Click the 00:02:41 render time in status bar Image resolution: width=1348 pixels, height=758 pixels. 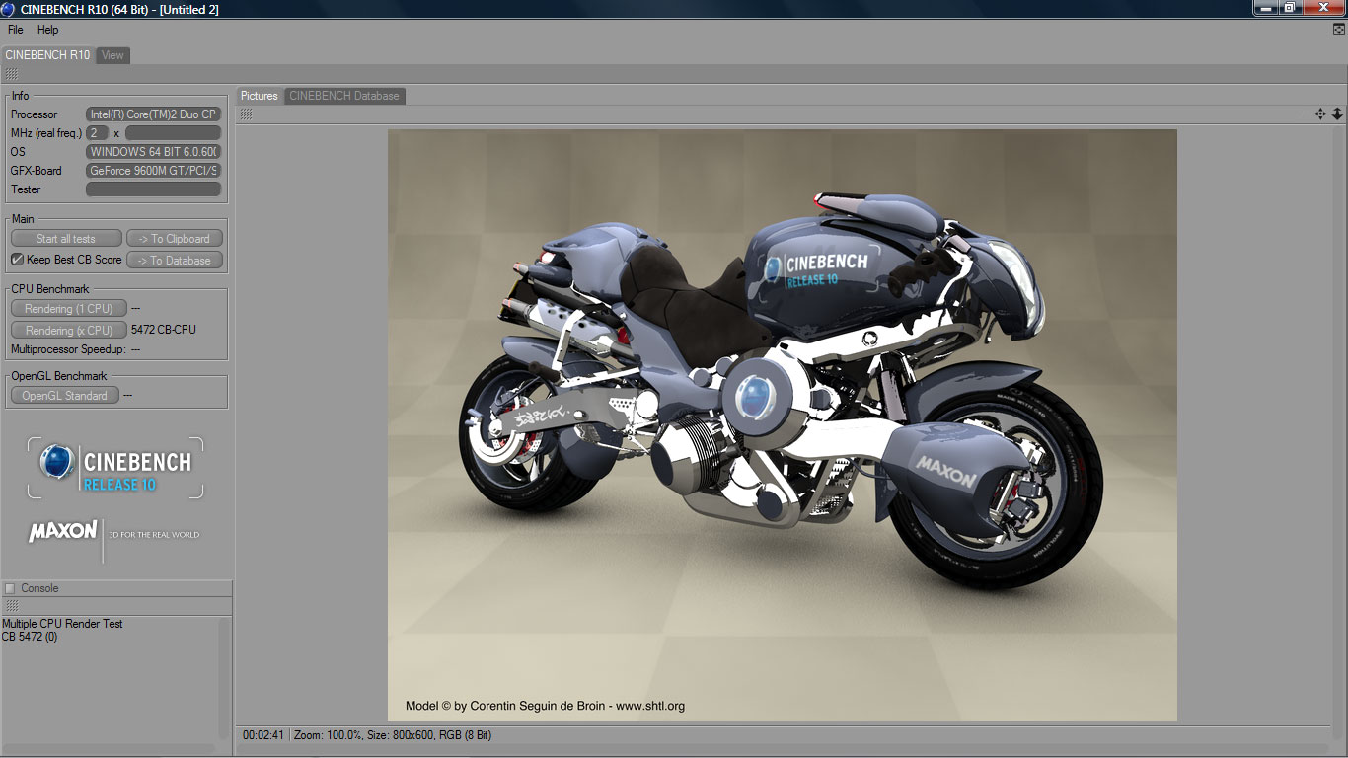point(263,735)
